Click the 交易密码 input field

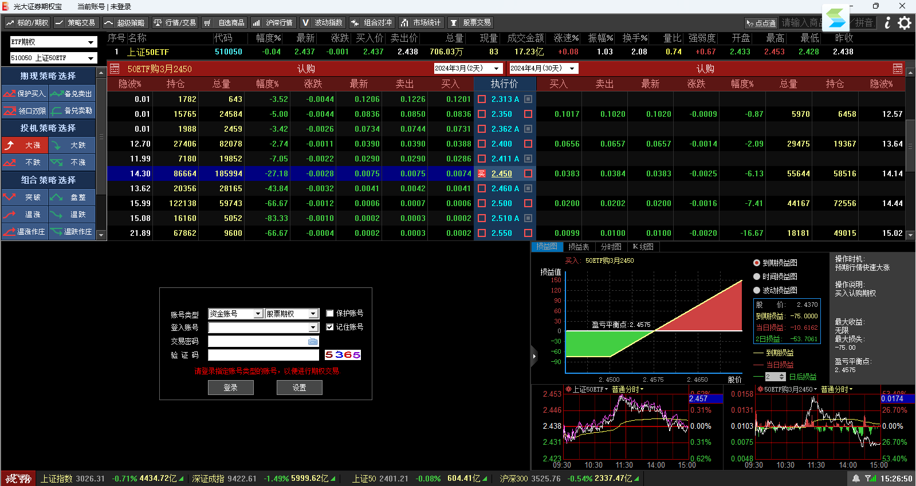(264, 341)
